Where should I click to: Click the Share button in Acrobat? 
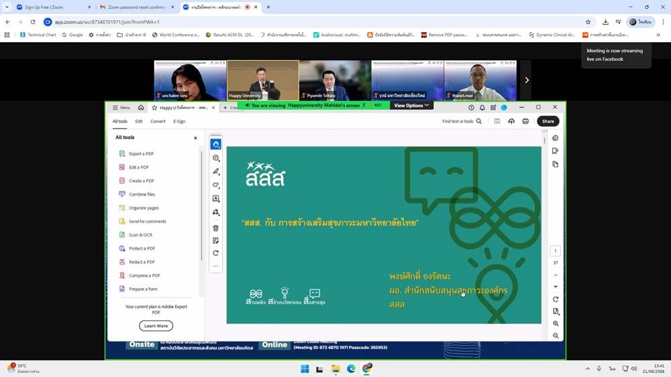click(548, 121)
